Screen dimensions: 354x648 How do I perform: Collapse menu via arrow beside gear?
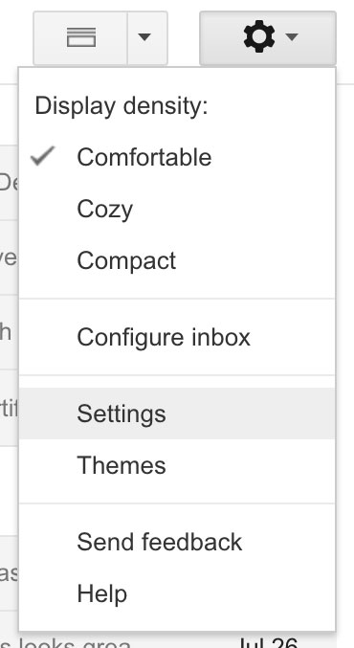[x=292, y=37]
